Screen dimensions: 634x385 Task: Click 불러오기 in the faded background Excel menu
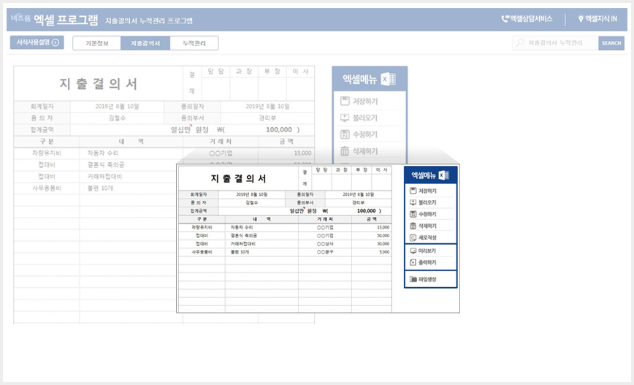coord(364,118)
